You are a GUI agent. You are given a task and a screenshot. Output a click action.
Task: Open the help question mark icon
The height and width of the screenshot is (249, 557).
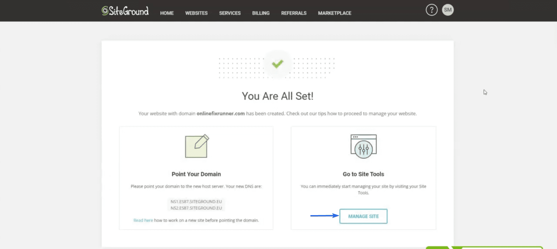(x=431, y=10)
